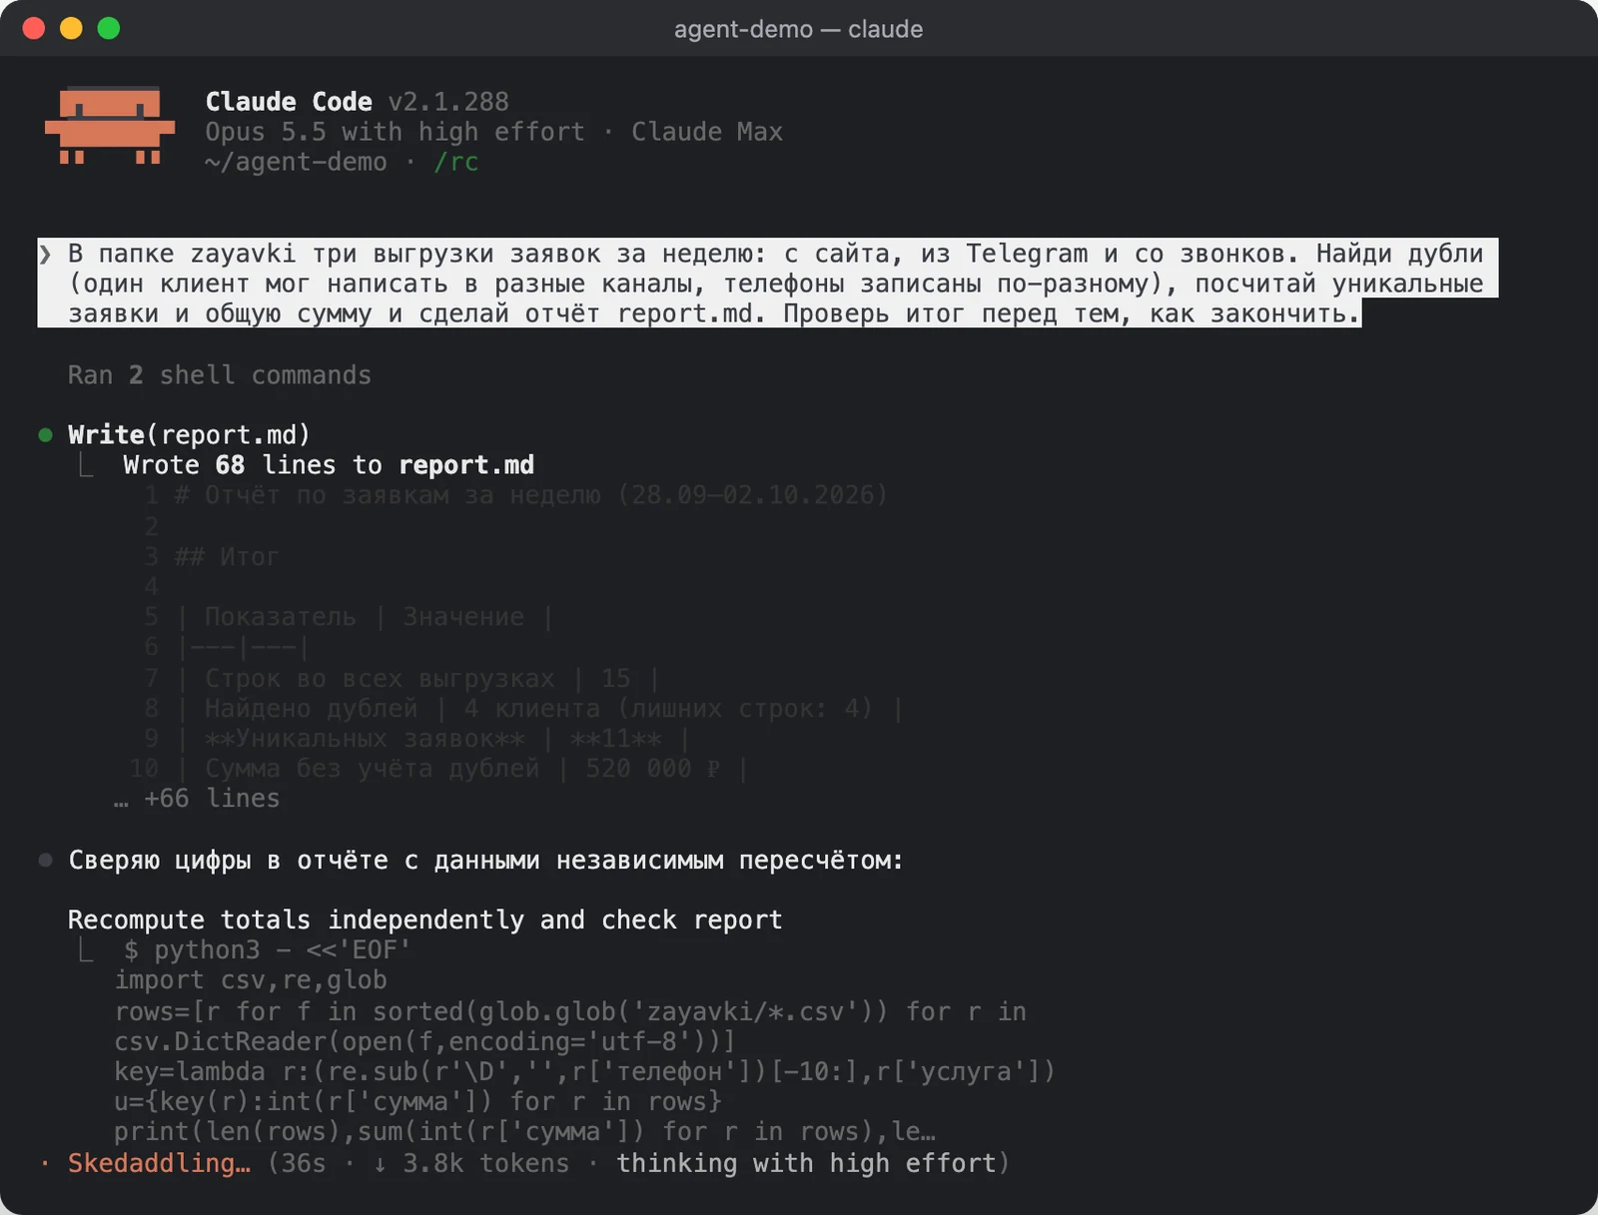Click the '3.8k tokens' counter
The height and width of the screenshot is (1215, 1598).
point(485,1163)
